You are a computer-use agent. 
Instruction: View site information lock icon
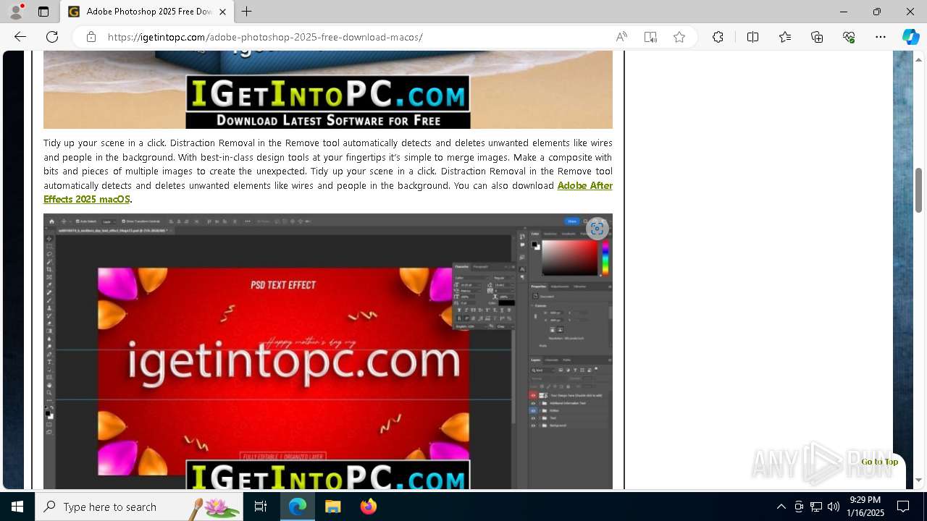coord(91,37)
